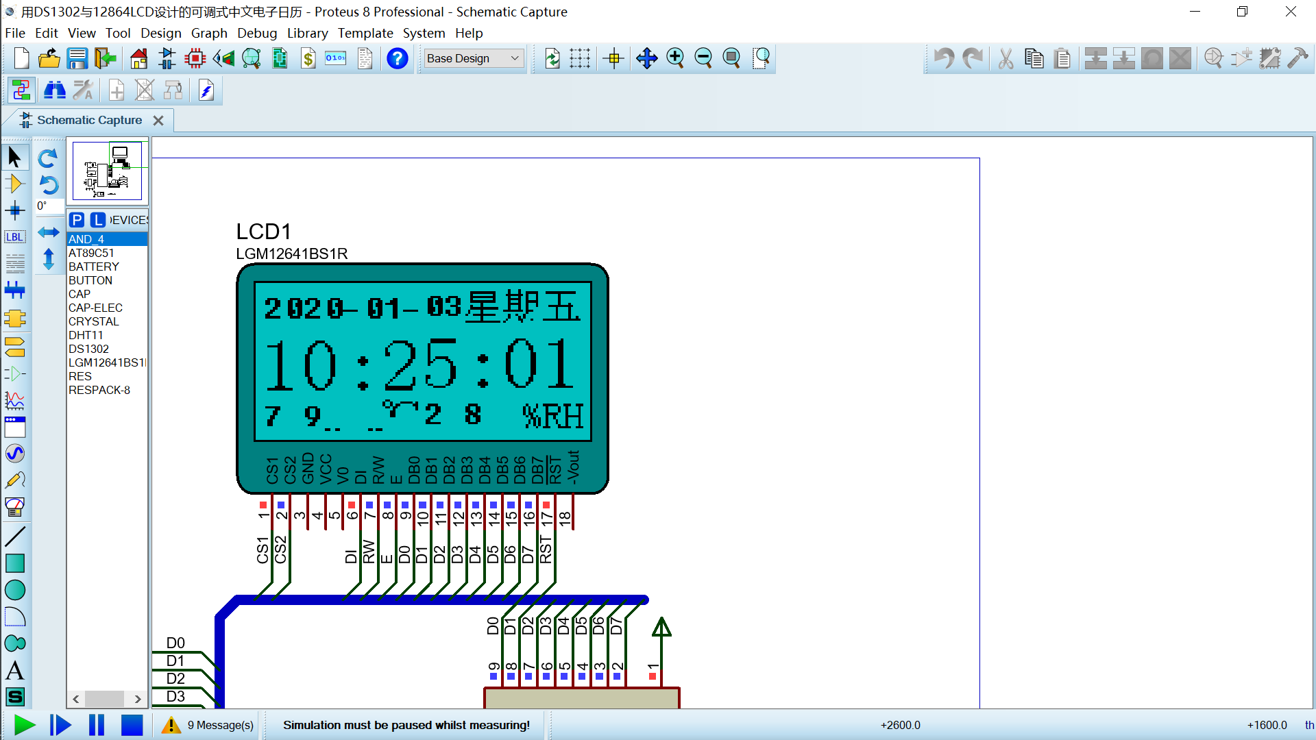Open the Base Design variant dropdown
Image resolution: width=1316 pixels, height=740 pixels.
pos(474,58)
